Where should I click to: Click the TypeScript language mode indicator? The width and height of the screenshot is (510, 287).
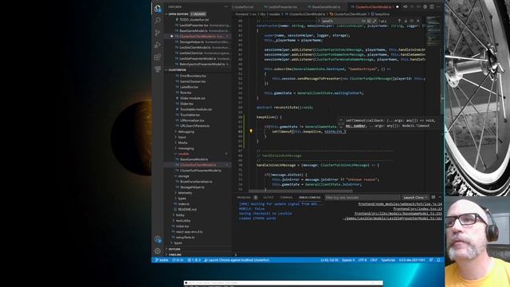tap(388, 260)
